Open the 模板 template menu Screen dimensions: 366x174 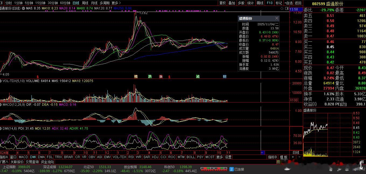click(284, 157)
